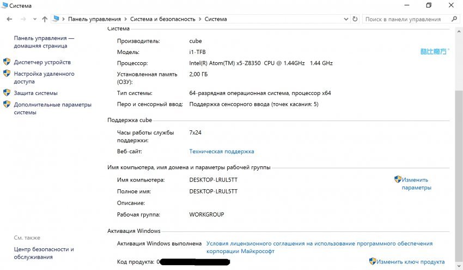
Task: Click the shield icon beside Защита системы
Action: pos(7,93)
